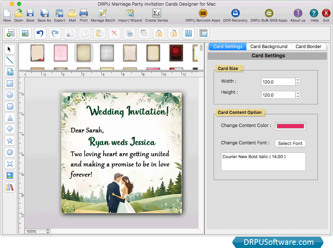Toggle ruler visibility
The height and width of the screenshot is (248, 333).
pyautogui.click(x=203, y=33)
